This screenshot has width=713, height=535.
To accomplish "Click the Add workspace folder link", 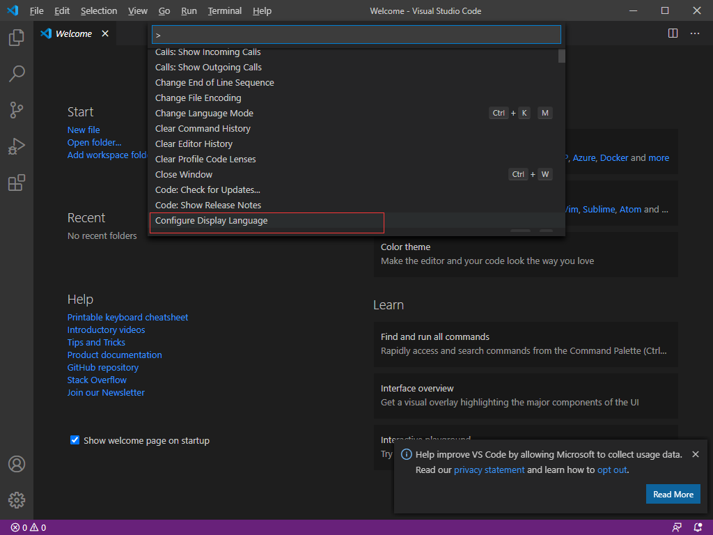I will click(x=108, y=155).
